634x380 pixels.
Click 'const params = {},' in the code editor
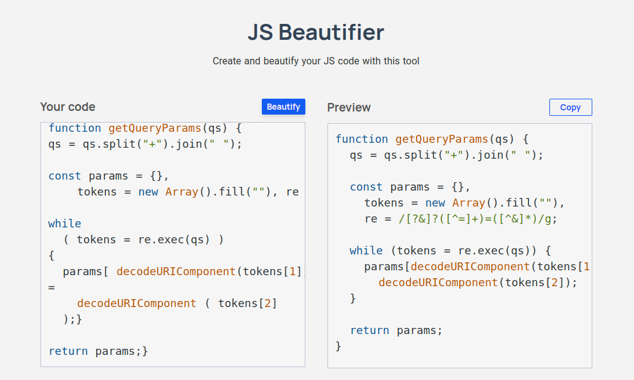tap(109, 176)
